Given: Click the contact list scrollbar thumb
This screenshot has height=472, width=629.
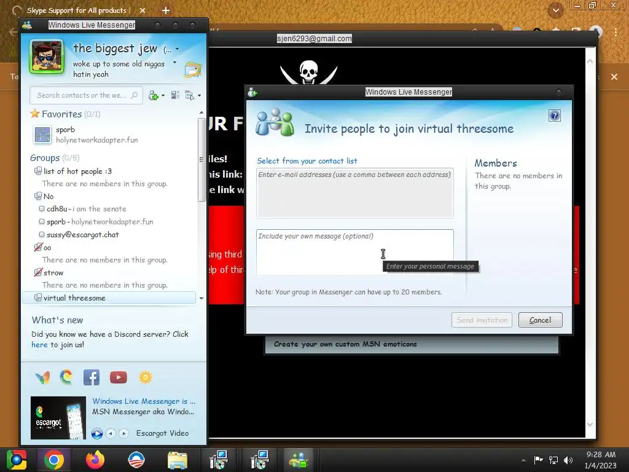Looking at the screenshot, I should pyautogui.click(x=201, y=159).
